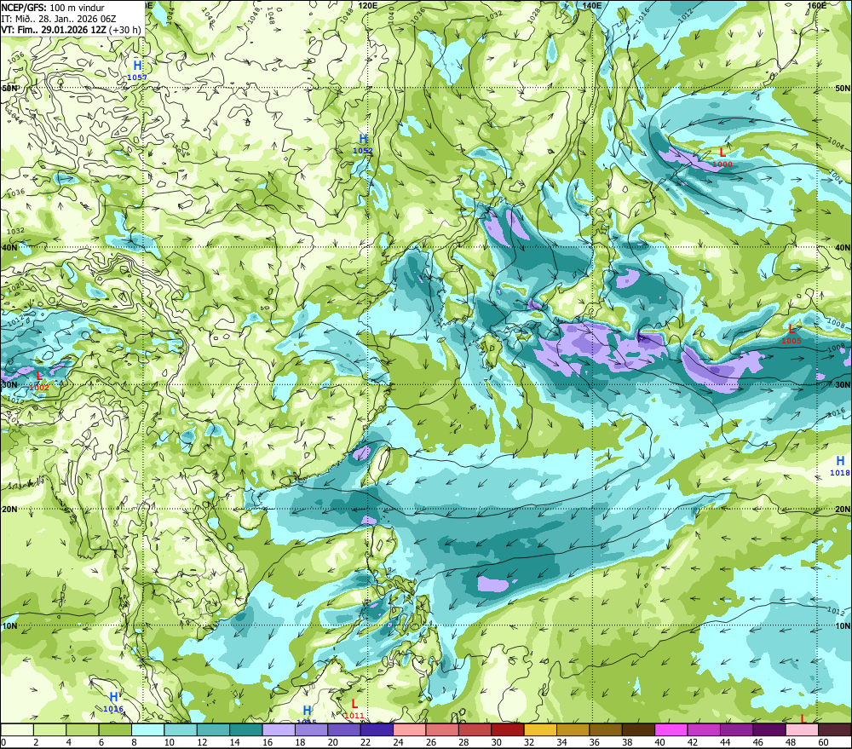Click the light pink 24–26 legend swatch
This screenshot has width=852, height=749.
(x=409, y=729)
